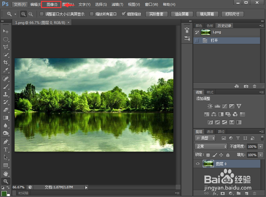266x197 pixels.
Task: Expand the 不透明度 100% dropdown arrow
Action: coord(260,146)
